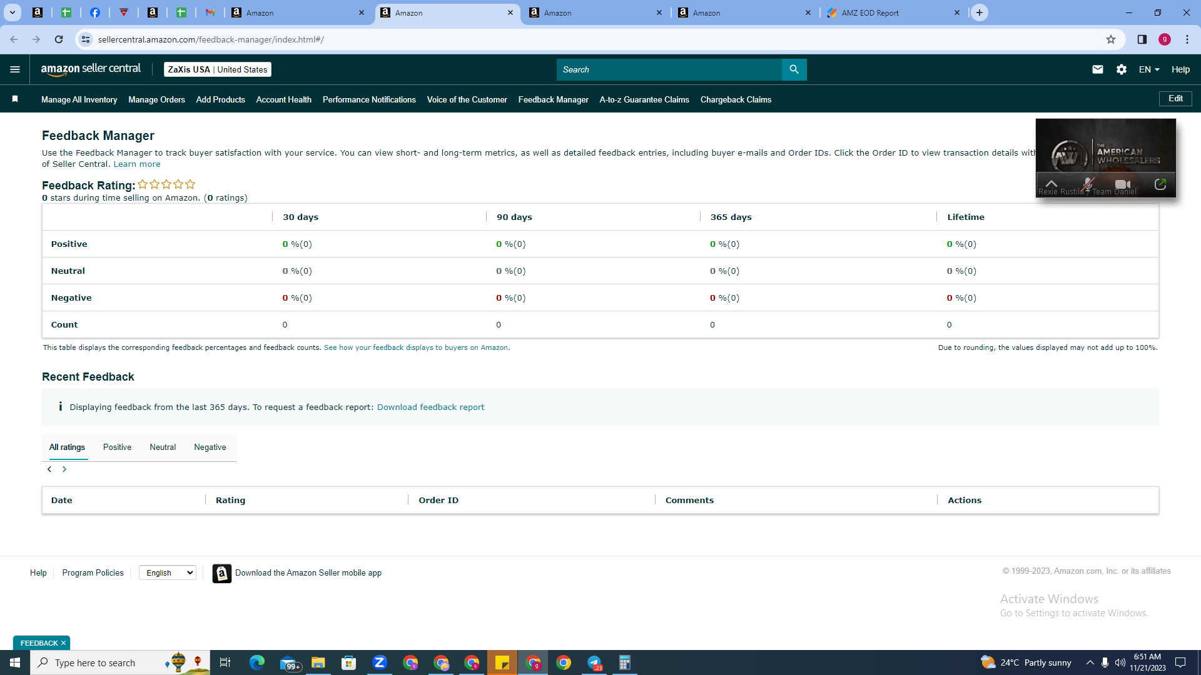Image resolution: width=1201 pixels, height=675 pixels.
Task: Open Feedback Manager menu item
Action: click(554, 99)
